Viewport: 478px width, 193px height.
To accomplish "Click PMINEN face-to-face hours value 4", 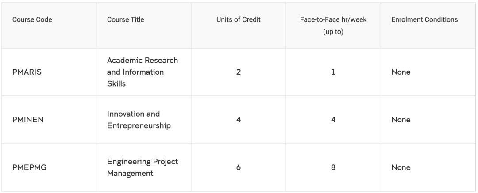I will [x=333, y=120].
